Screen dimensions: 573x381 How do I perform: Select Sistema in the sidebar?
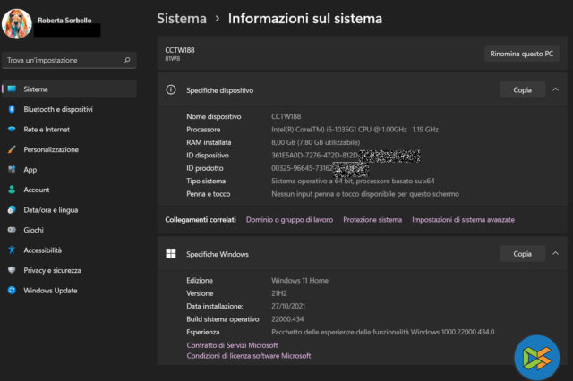point(36,89)
